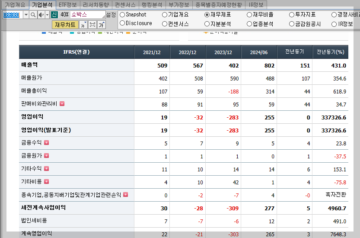The height and width of the screenshot is (238, 360).
Task: Open the 컨센서스 top tab
Action: [x=125, y=5]
